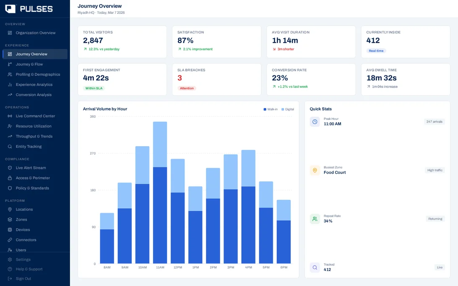Click the Help & Support question icon
The height and width of the screenshot is (286, 458).
(x=10, y=269)
